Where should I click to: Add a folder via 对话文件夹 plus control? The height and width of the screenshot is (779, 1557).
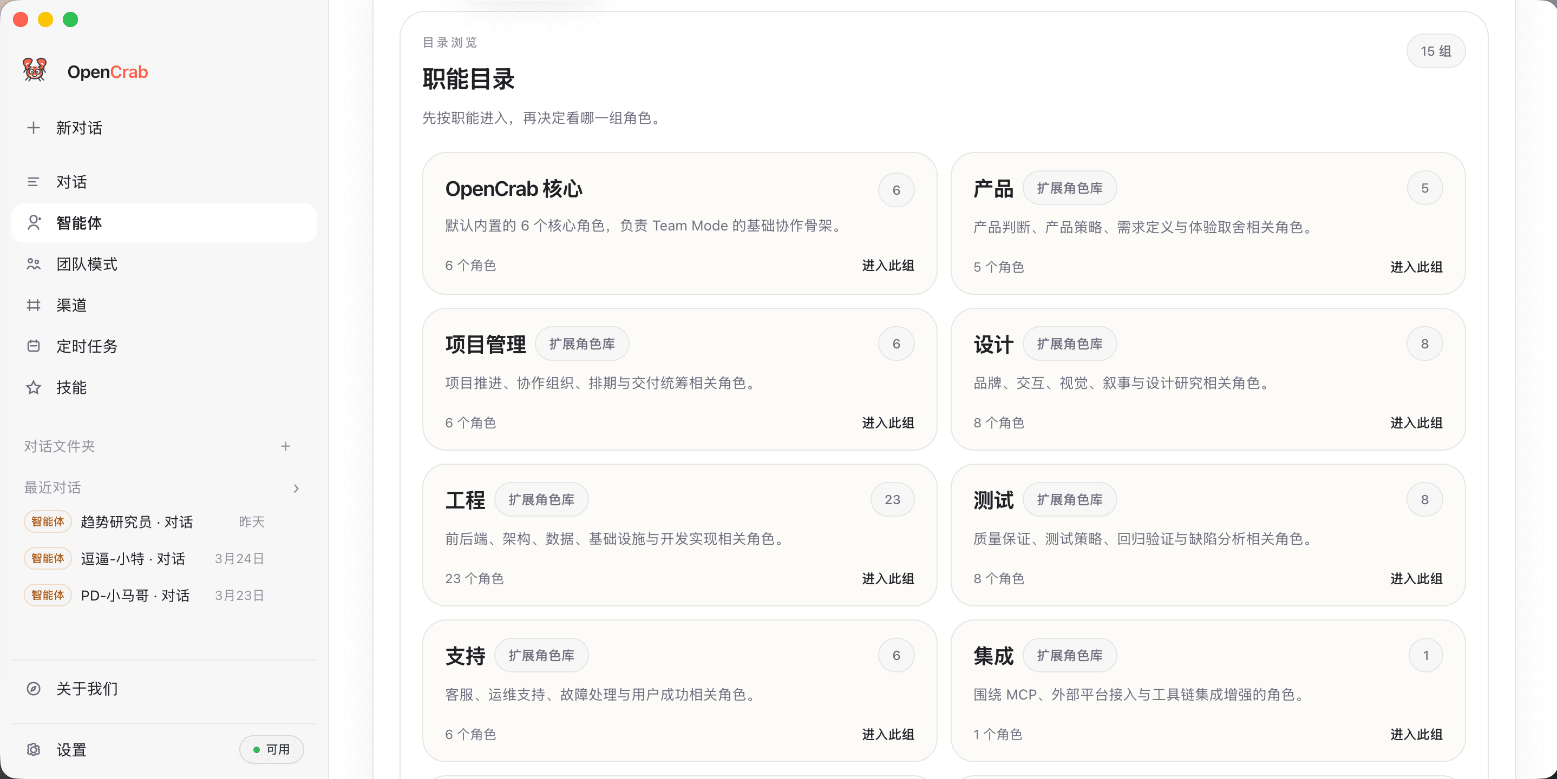tap(286, 446)
